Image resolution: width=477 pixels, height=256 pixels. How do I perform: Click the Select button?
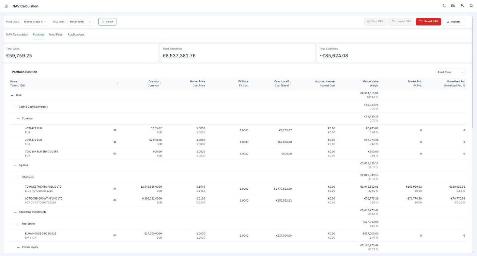click(x=107, y=22)
